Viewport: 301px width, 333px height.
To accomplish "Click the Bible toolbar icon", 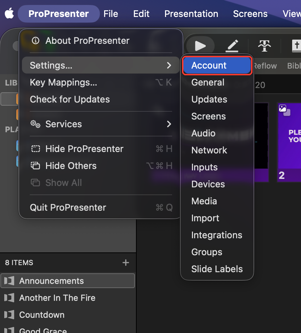I will pos(297,46).
